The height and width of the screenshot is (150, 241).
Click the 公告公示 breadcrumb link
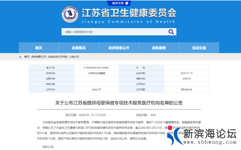click(x=74, y=57)
